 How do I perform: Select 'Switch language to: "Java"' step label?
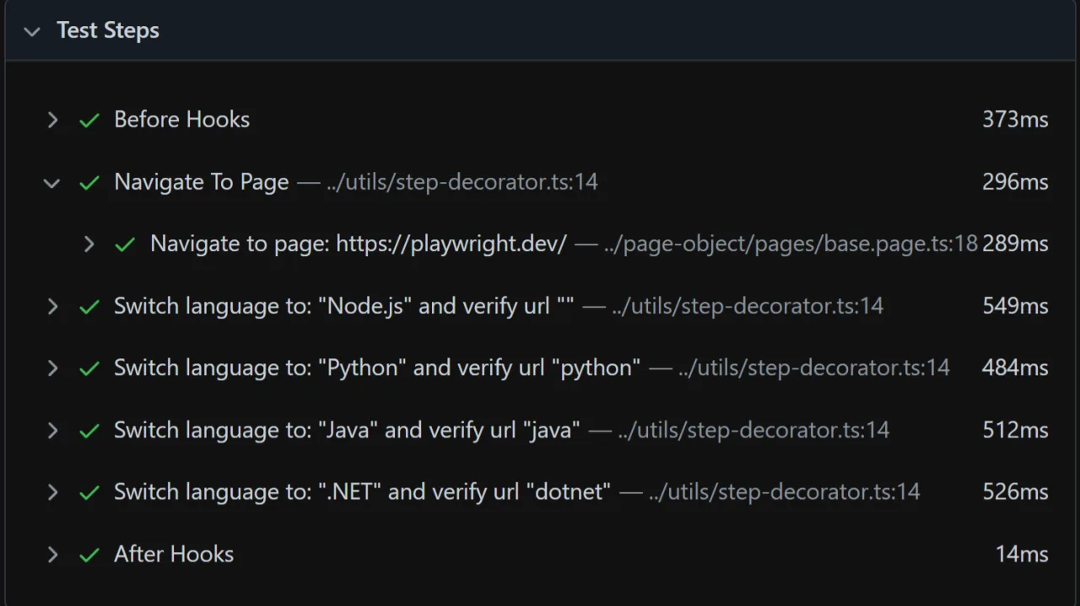(348, 430)
